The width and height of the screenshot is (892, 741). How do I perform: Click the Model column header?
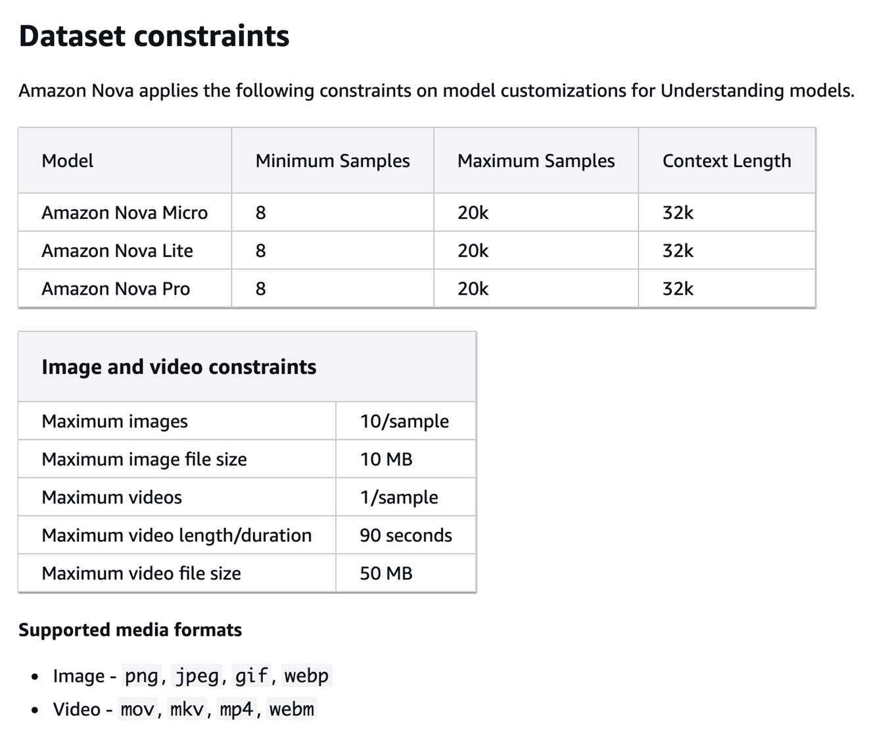pos(67,160)
